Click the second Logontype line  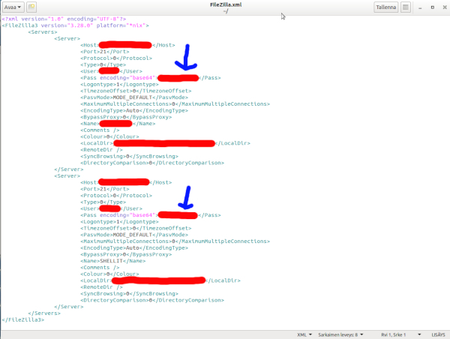119,222
